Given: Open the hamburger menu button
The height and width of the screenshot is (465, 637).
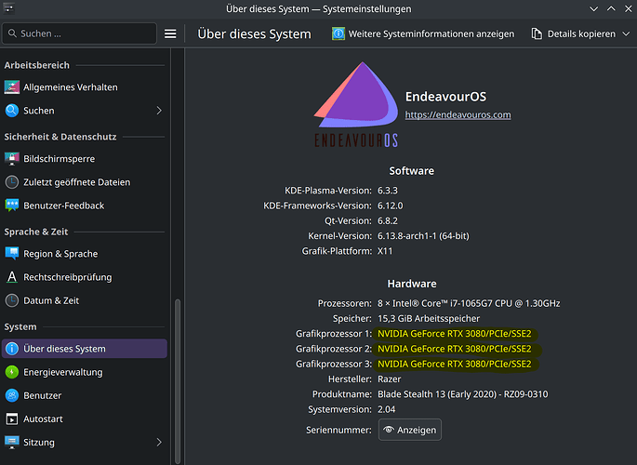Looking at the screenshot, I should click(x=170, y=33).
